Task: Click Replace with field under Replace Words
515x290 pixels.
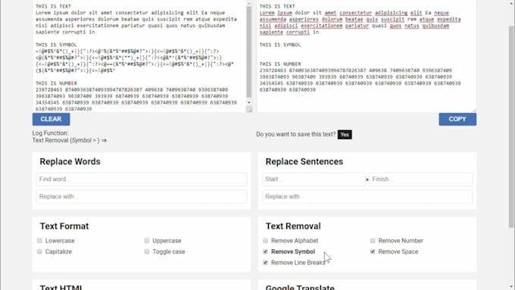Action: pyautogui.click(x=141, y=197)
